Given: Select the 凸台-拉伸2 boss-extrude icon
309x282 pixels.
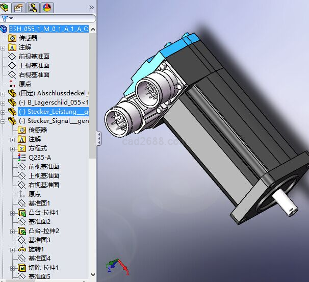Looking at the screenshot, I should coord(22,231).
